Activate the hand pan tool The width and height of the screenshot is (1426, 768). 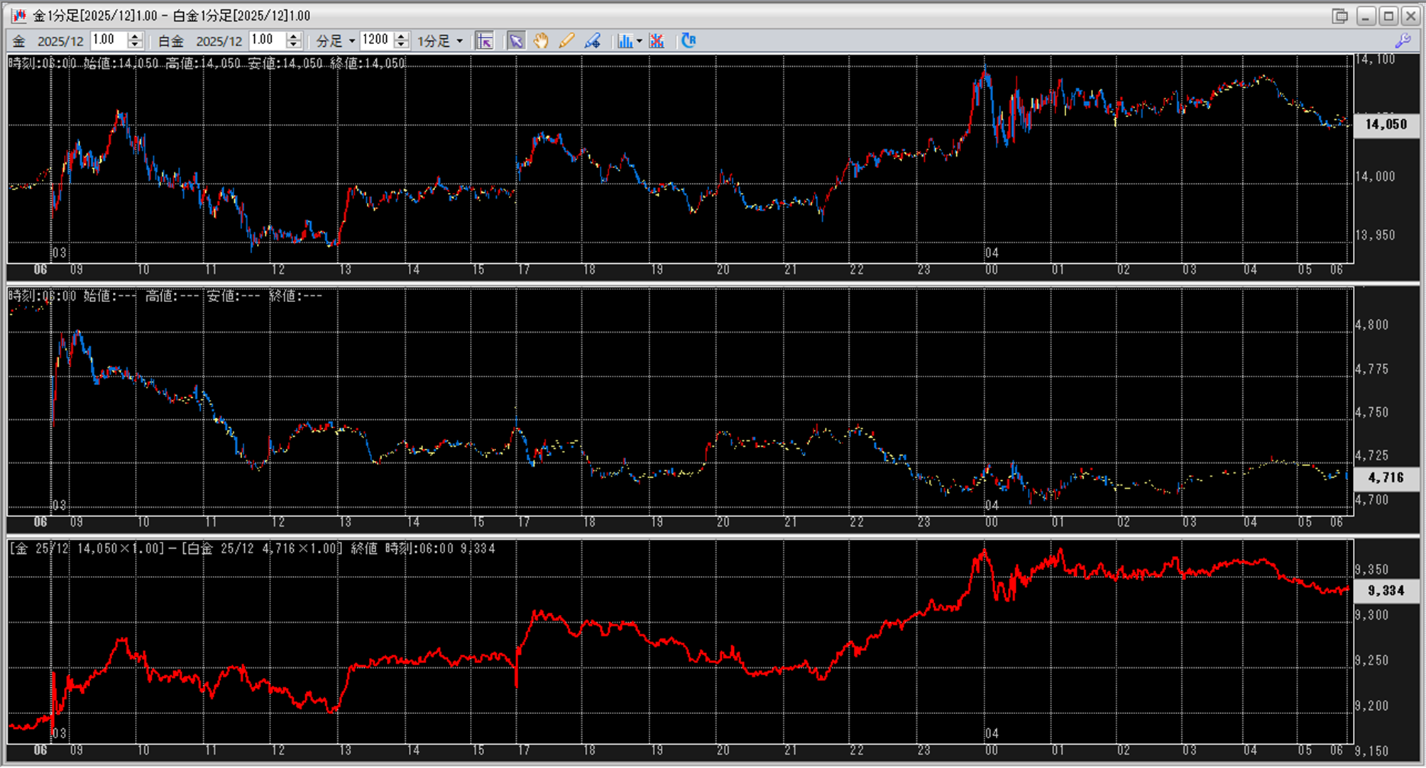tap(541, 41)
